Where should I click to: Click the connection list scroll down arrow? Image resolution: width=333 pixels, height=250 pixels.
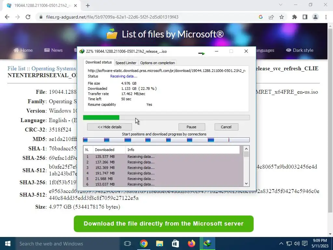pyautogui.click(x=246, y=184)
